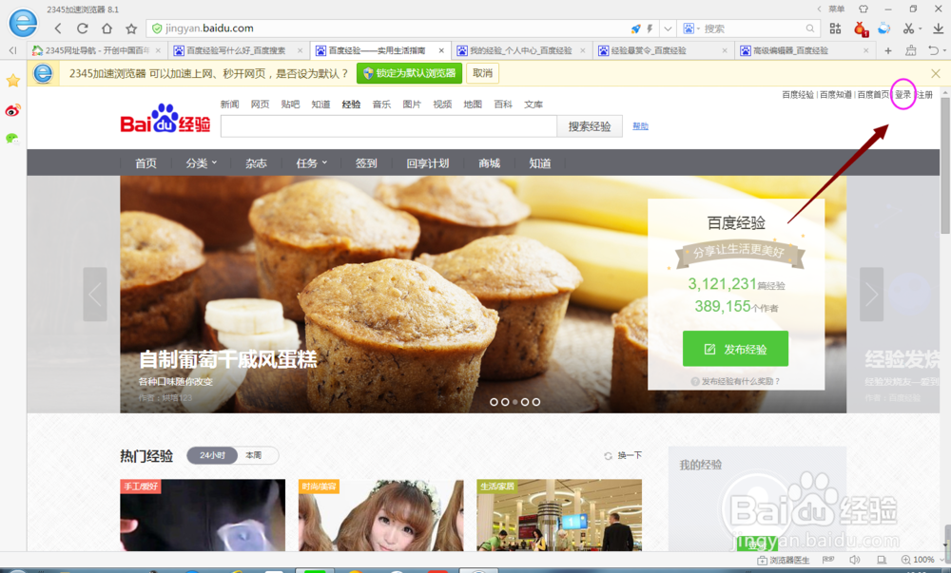
Task: Show previous carousel slide
Action: tap(95, 295)
